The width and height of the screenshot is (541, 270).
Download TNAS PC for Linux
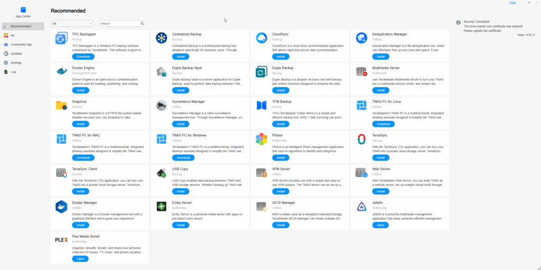point(384,124)
